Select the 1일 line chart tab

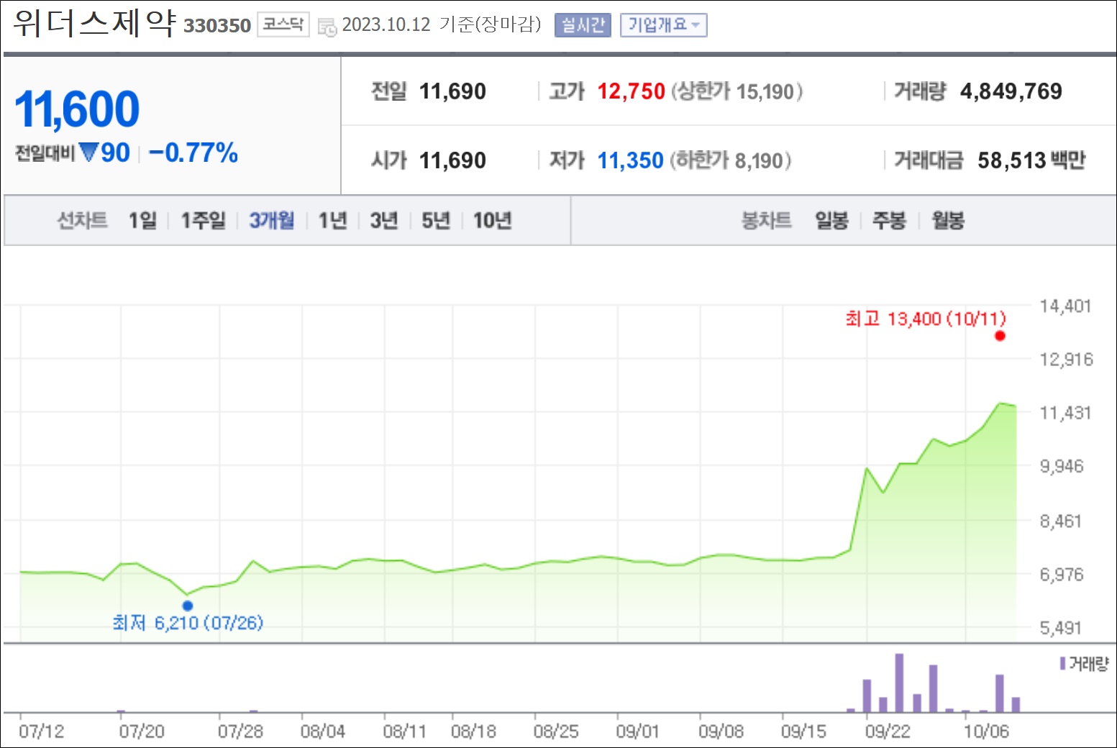tap(142, 220)
